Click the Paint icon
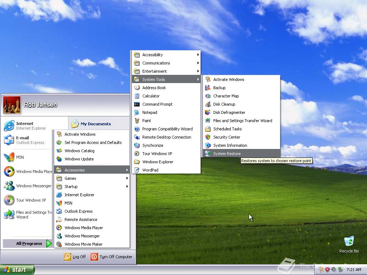The image size is (367, 275). [x=137, y=121]
